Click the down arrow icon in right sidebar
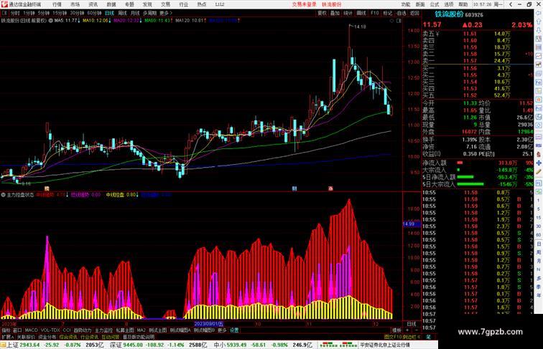Screen dimensions: 543x349 (539, 30)
